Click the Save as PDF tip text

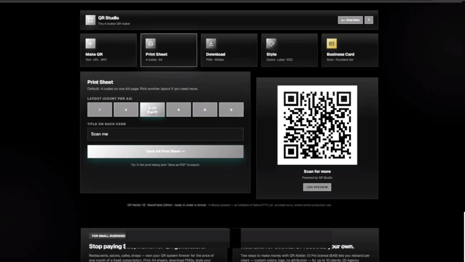pos(165,165)
